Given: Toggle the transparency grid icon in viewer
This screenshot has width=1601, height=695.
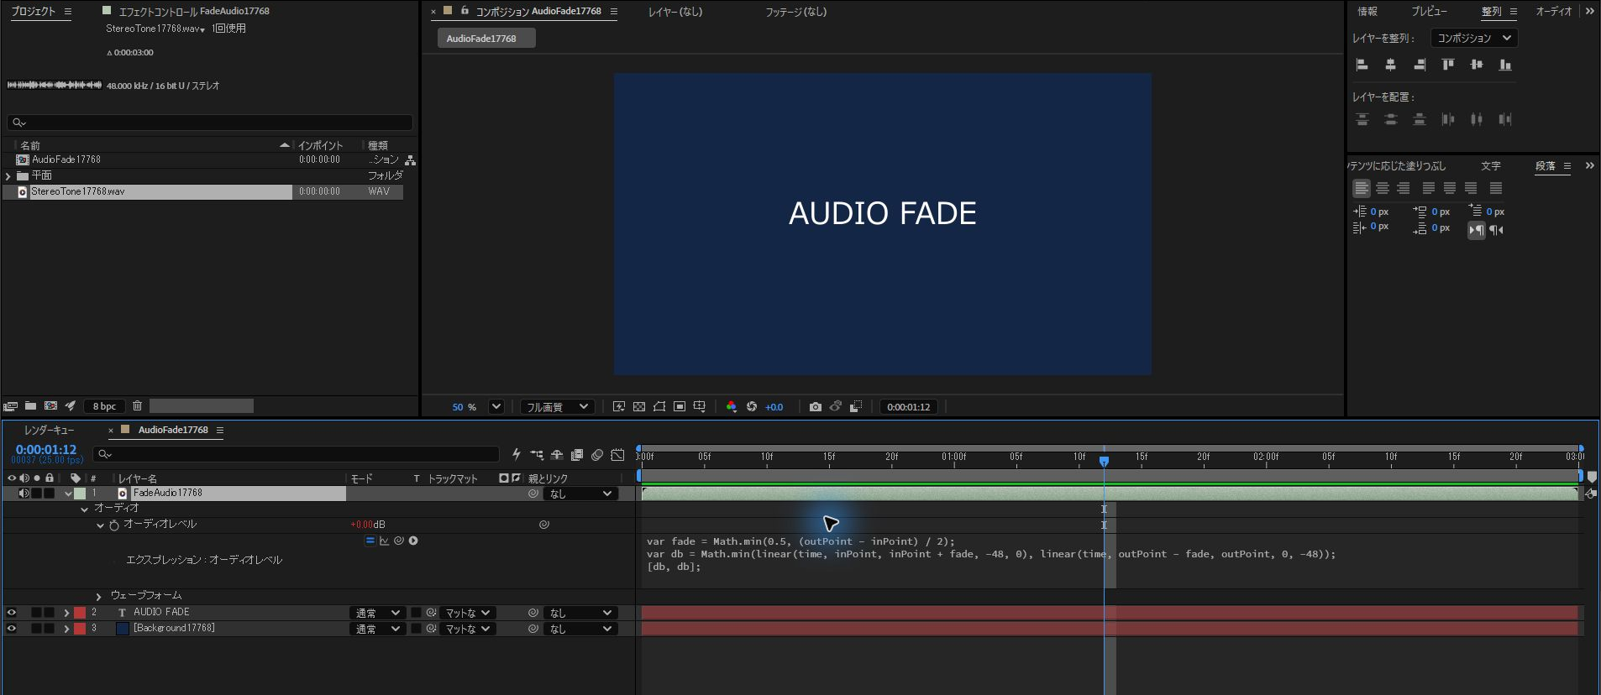Looking at the screenshot, I should [639, 407].
